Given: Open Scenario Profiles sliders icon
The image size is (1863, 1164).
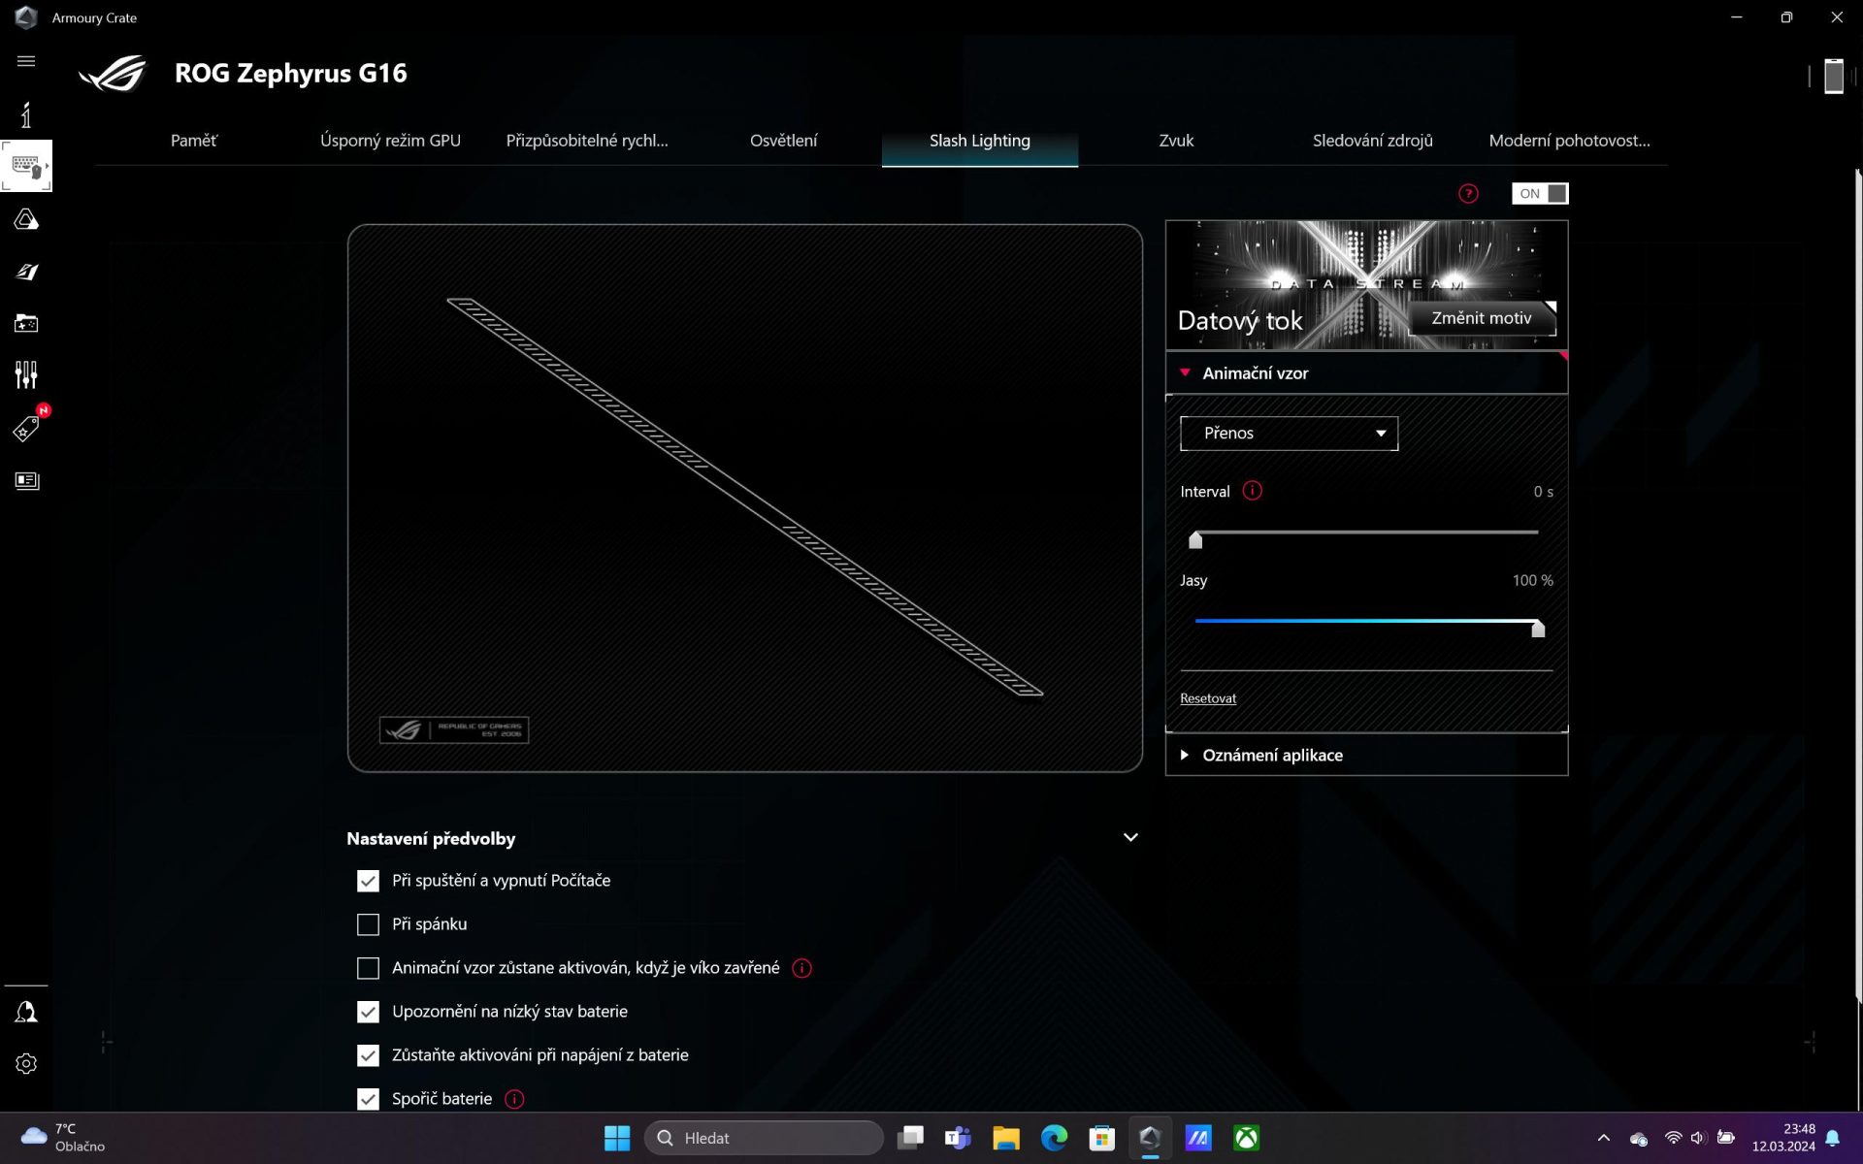Looking at the screenshot, I should [x=26, y=374].
